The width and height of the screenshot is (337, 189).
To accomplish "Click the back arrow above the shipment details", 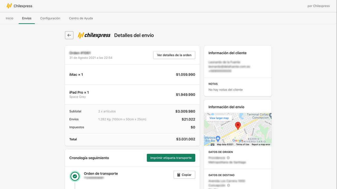I will pos(69,35).
